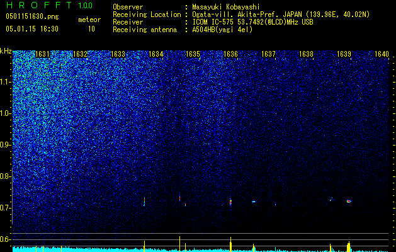This screenshot has width=396, height=252.
Task: Click the 1638 time marker
Action: 306,54
